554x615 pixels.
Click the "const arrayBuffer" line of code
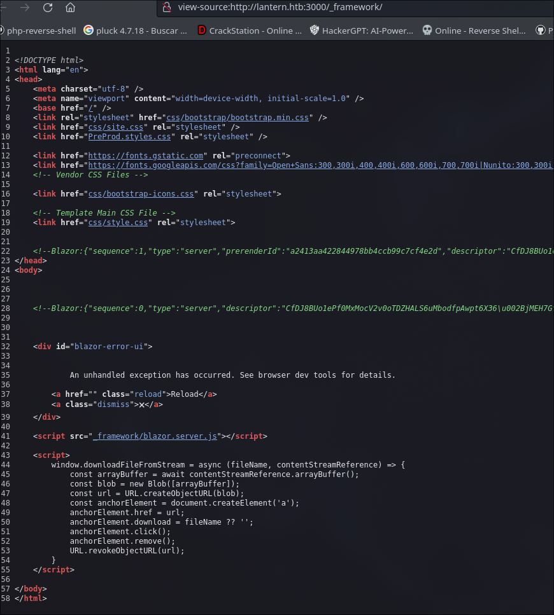(215, 474)
